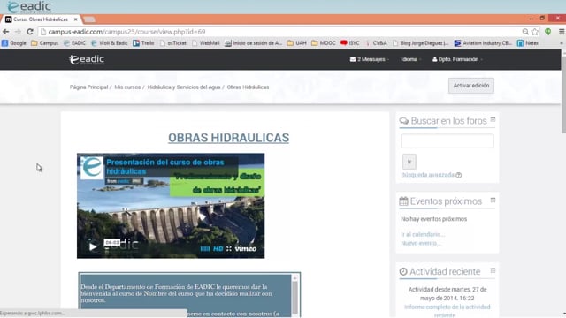This screenshot has width=566, height=318.
Task: Open the Woli & Eadic bookmark
Action: (x=110, y=43)
